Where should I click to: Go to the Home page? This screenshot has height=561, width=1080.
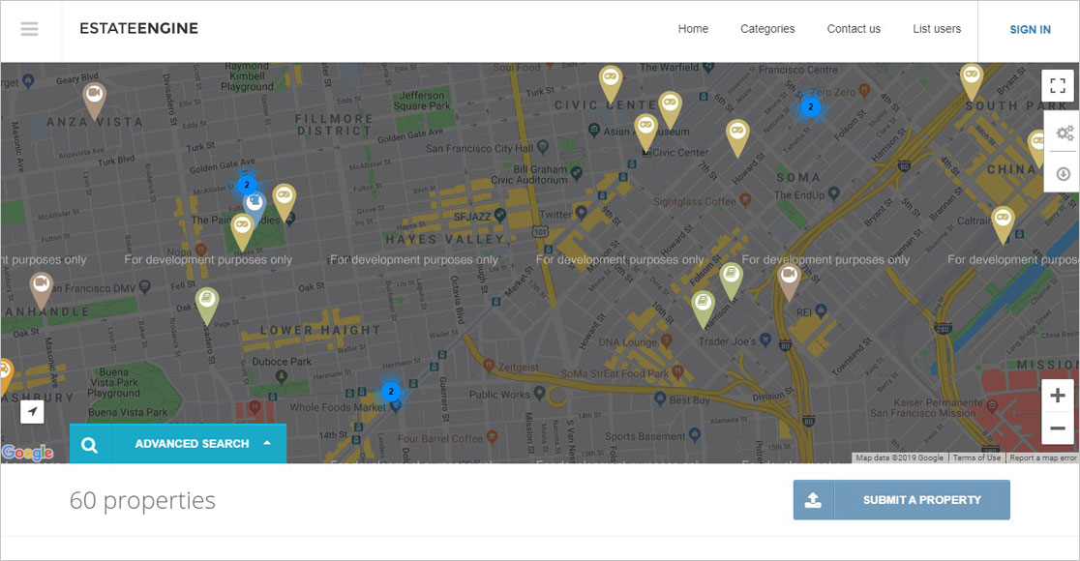click(693, 29)
